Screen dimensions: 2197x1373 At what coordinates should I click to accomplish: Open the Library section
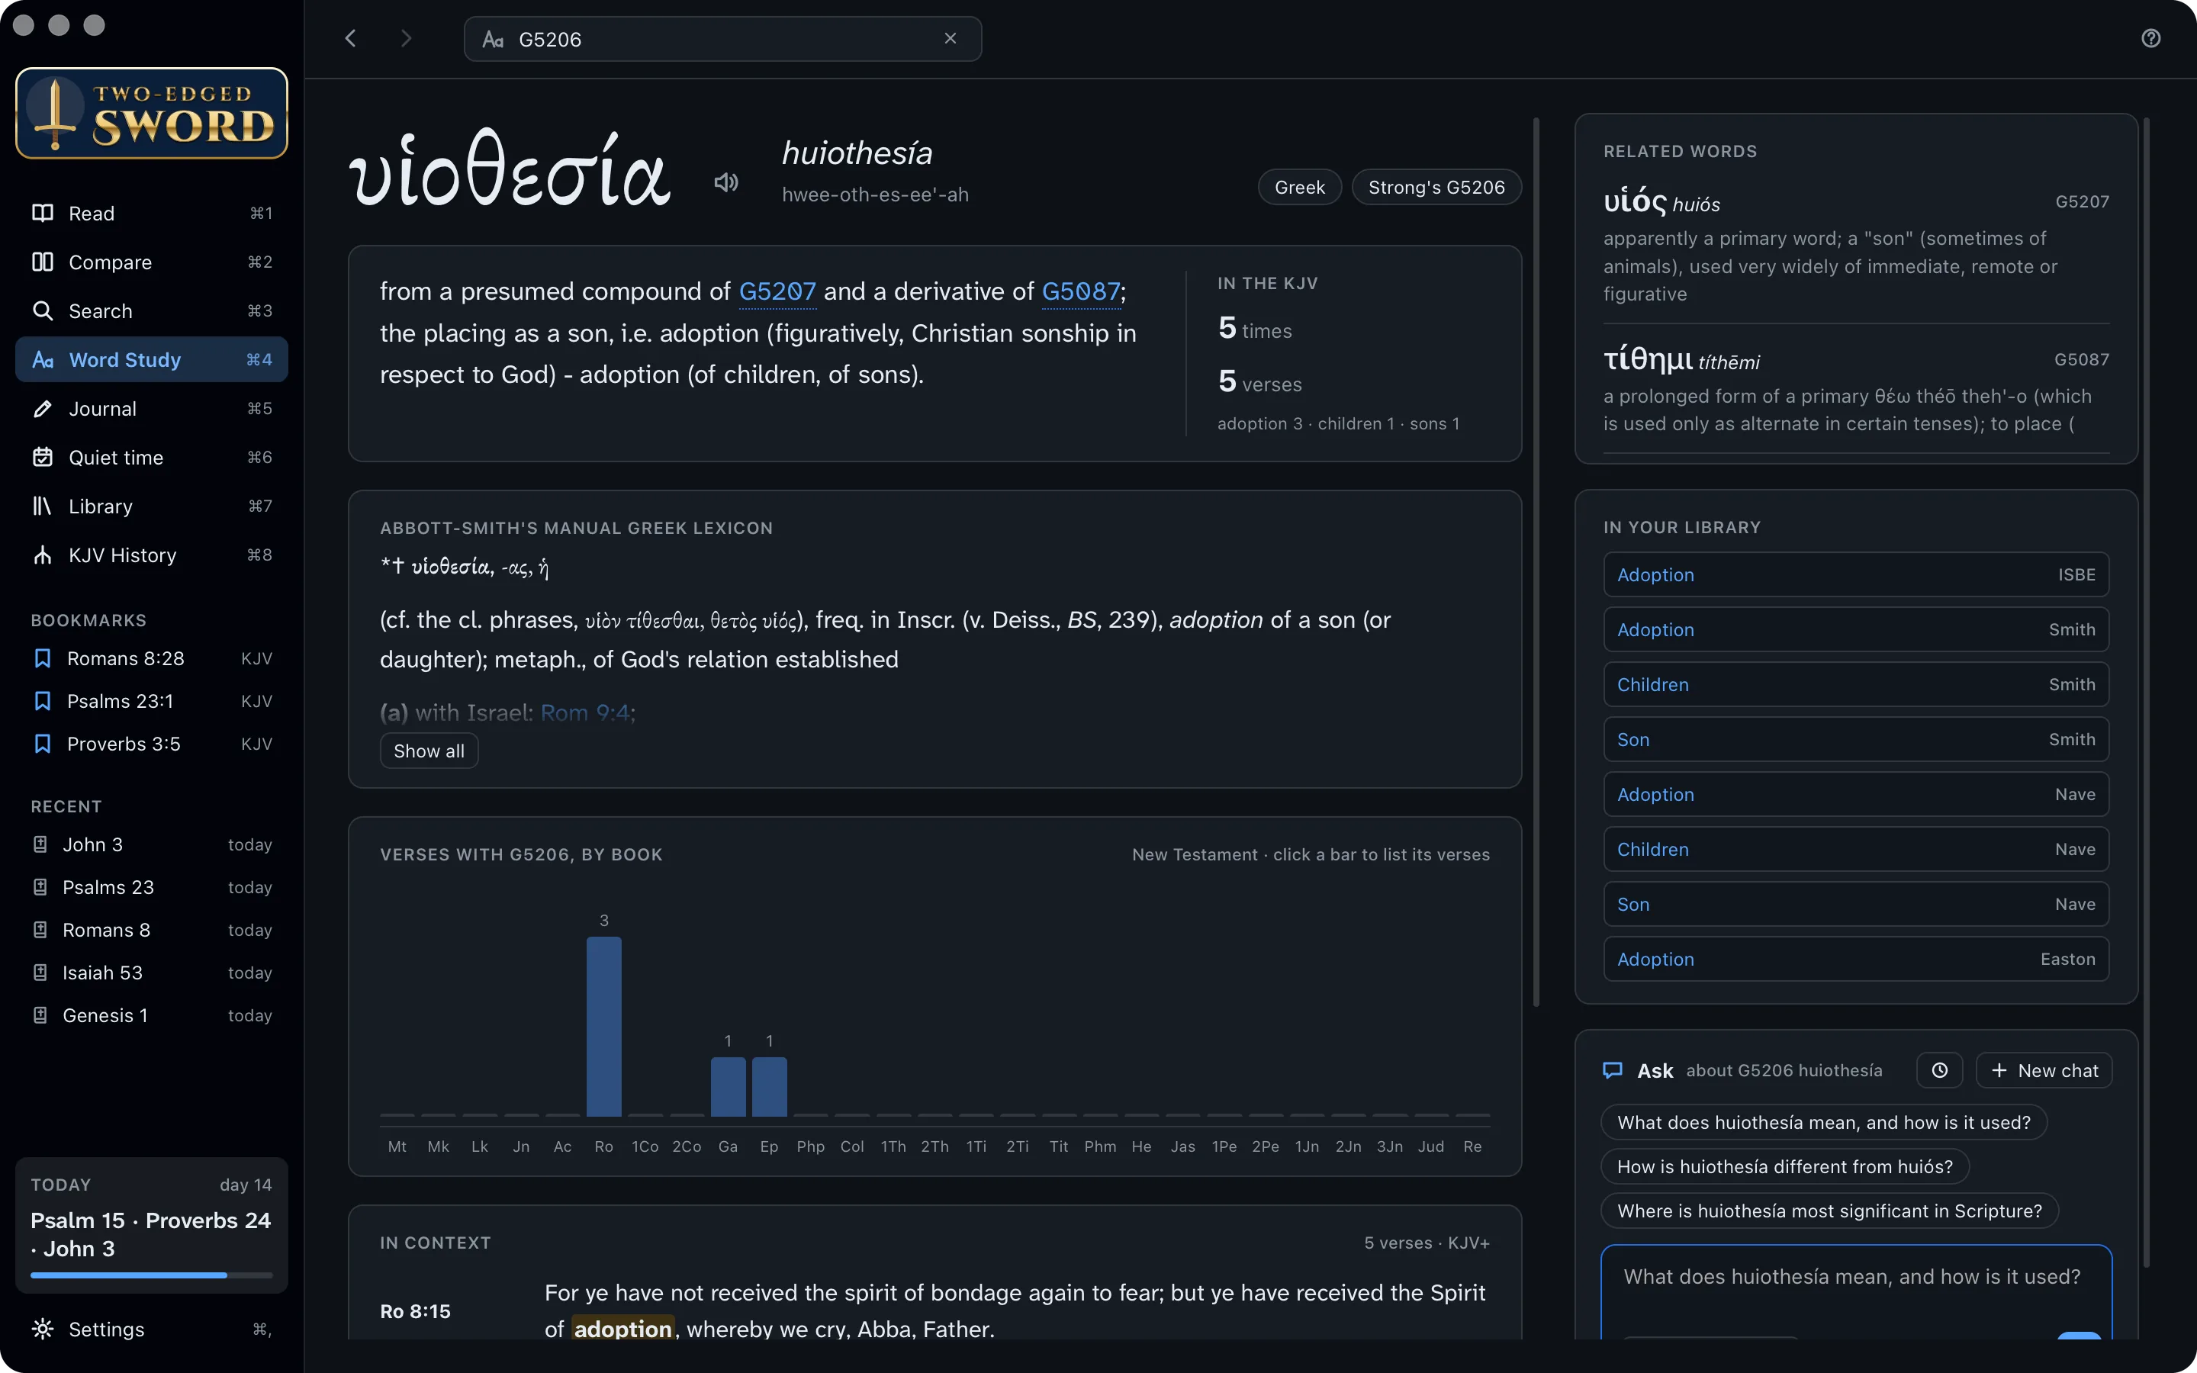tap(152, 506)
